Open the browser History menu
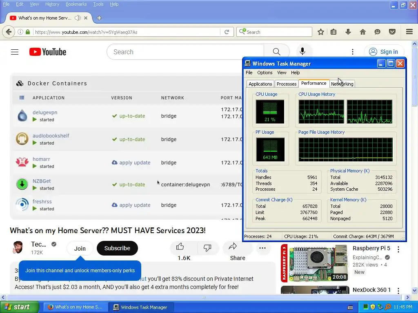The width and height of the screenshot is (418, 313). pos(52,4)
